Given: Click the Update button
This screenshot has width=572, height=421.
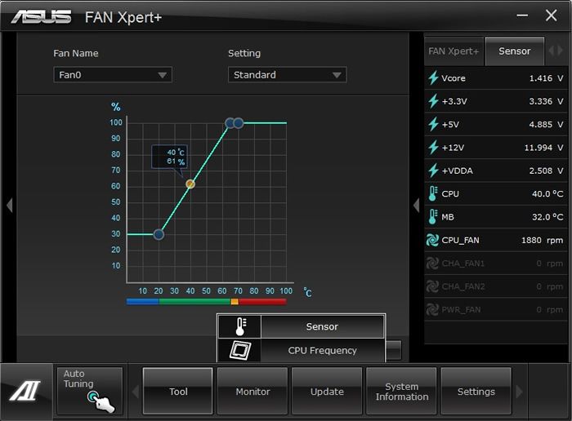Looking at the screenshot, I should [x=327, y=391].
